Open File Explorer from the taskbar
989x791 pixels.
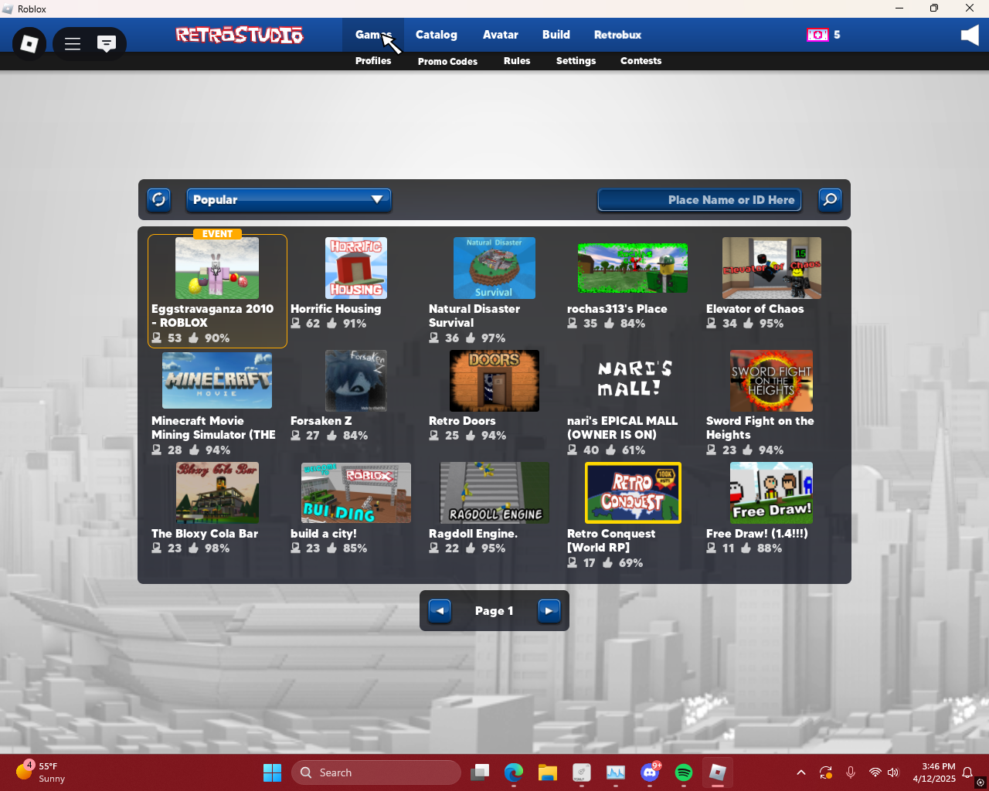click(x=548, y=772)
